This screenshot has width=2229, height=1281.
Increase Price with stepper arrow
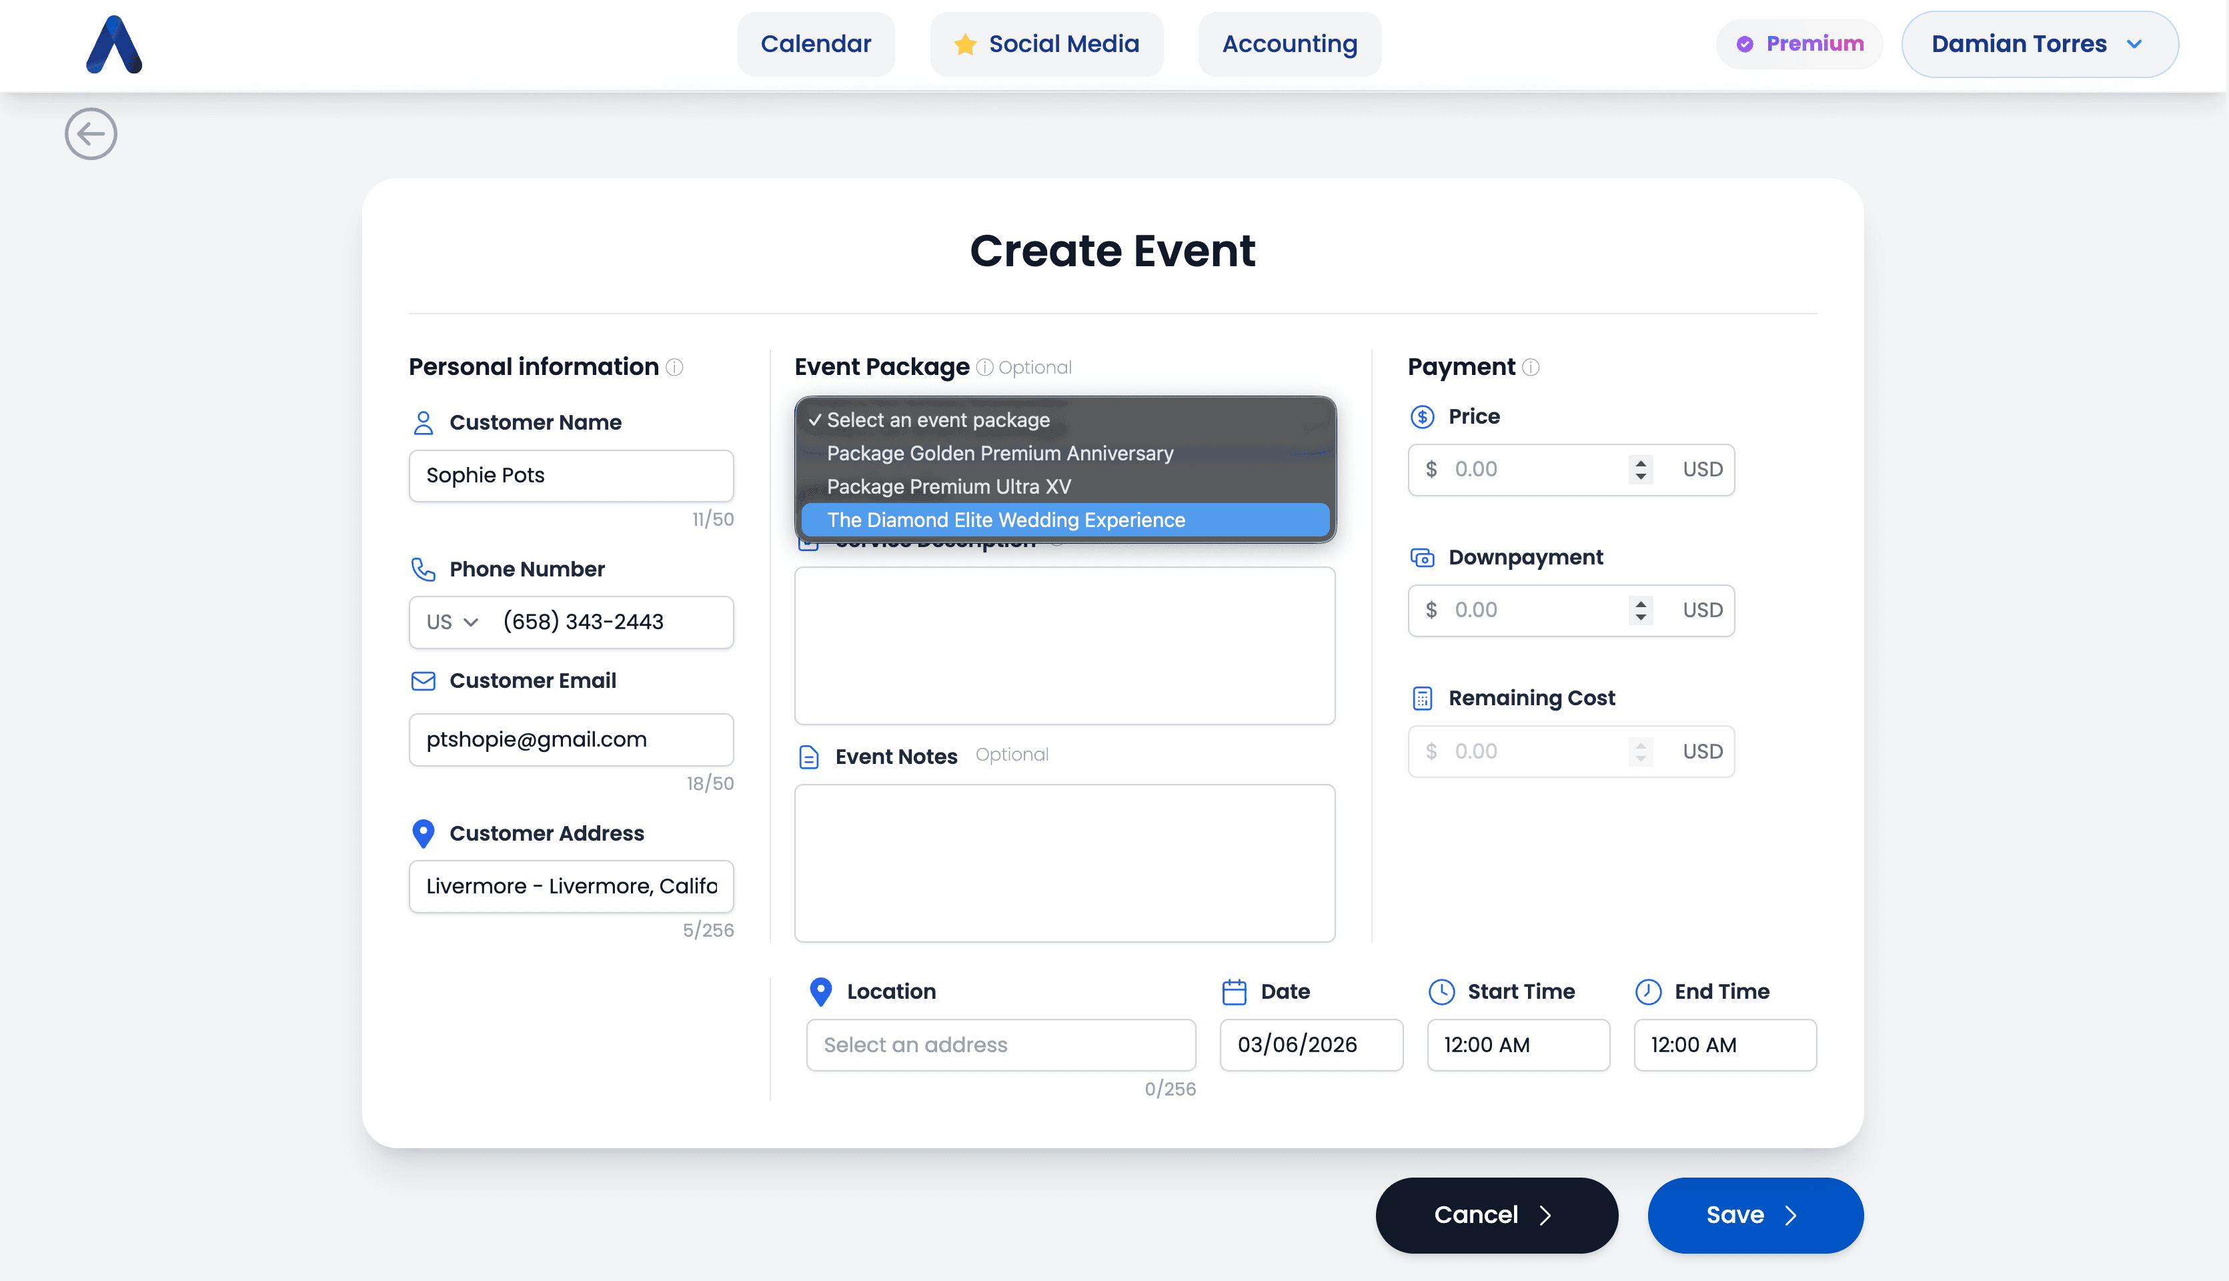point(1641,462)
